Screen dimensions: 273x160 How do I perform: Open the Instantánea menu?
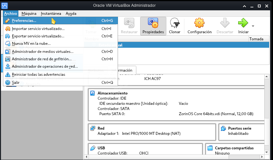coord(51,14)
